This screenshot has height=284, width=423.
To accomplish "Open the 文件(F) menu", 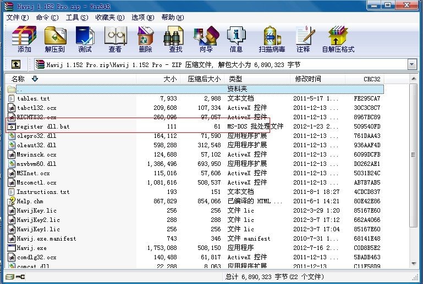I will tap(18, 18).
